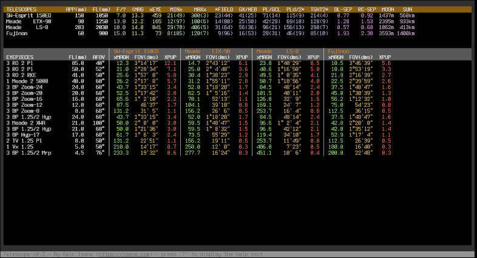Click the AFOV column header
477x258 pixels.
point(99,57)
